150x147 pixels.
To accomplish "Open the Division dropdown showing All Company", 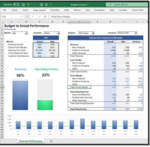I will point(86,33).
